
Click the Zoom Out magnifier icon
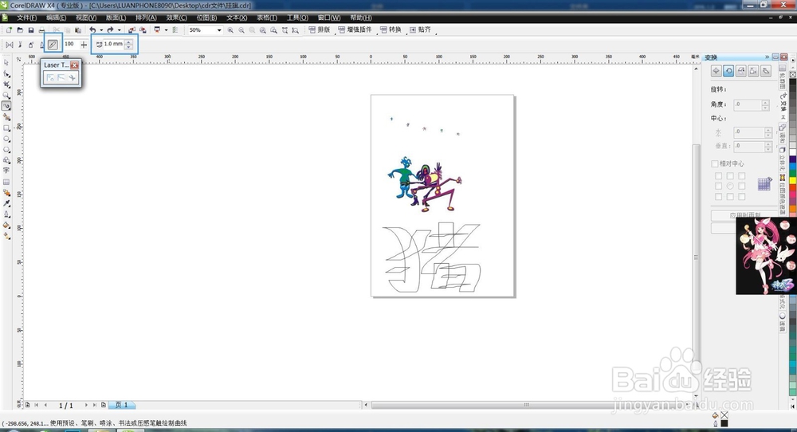click(x=241, y=30)
